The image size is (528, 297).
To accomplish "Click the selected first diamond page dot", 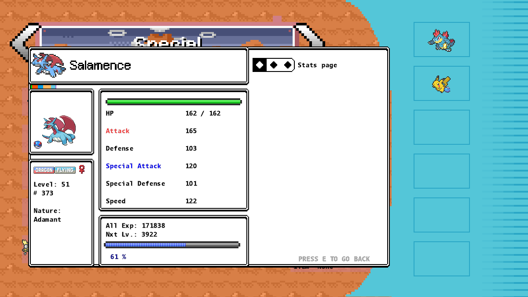I will (x=260, y=65).
